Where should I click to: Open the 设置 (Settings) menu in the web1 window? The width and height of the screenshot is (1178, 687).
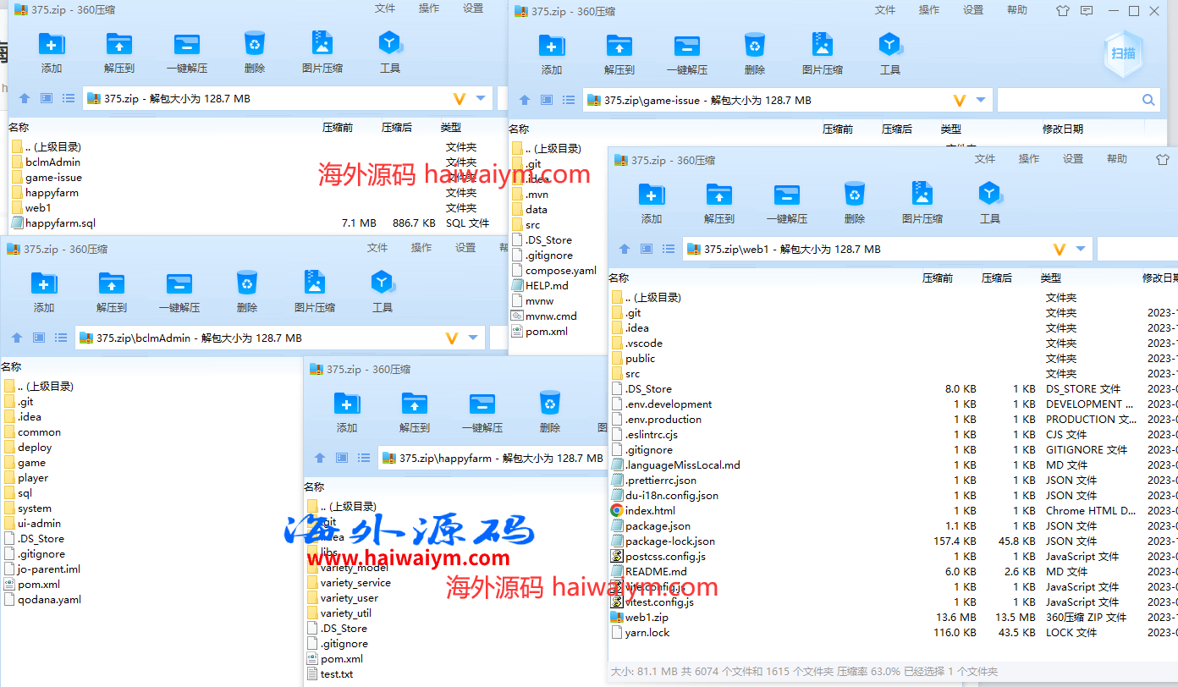(x=1073, y=159)
